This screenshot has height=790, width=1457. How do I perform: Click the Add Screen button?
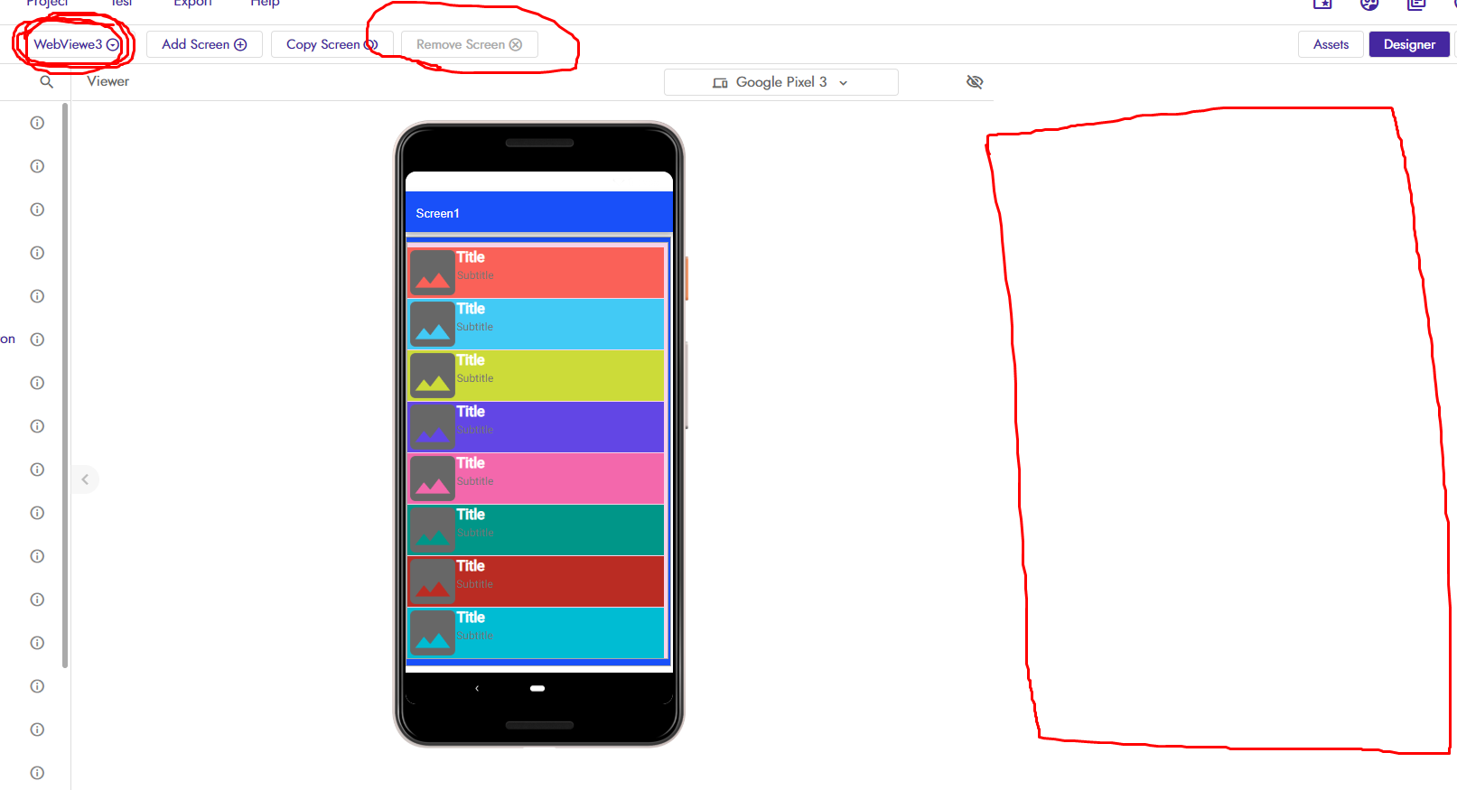pyautogui.click(x=204, y=44)
